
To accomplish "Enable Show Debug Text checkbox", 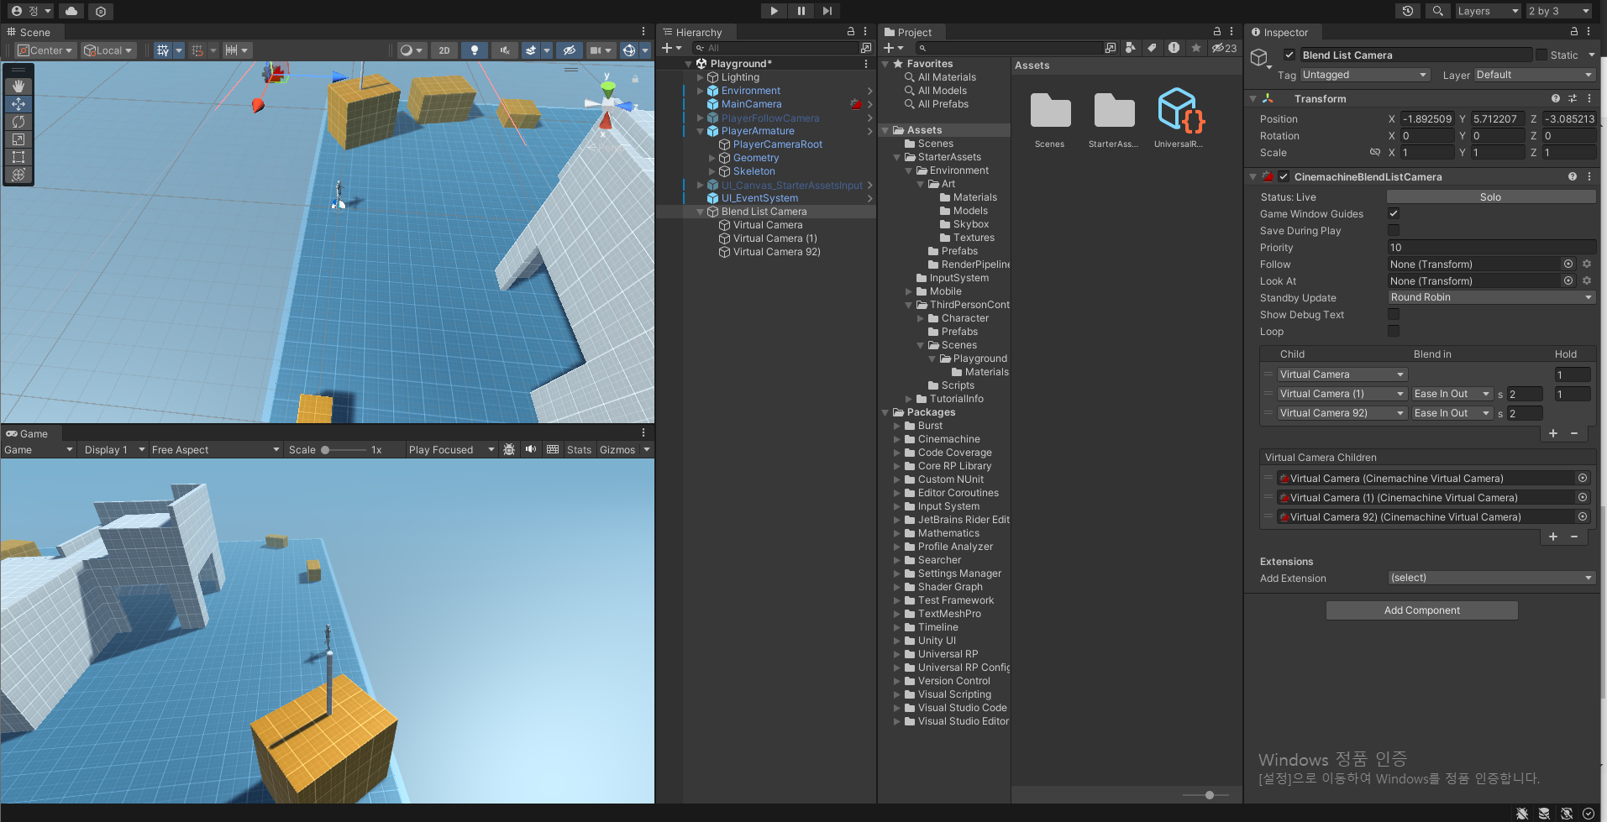I will click(x=1394, y=314).
